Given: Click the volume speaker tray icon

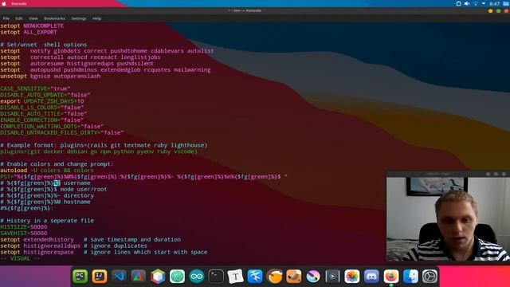Looking at the screenshot, I should [x=467, y=3].
